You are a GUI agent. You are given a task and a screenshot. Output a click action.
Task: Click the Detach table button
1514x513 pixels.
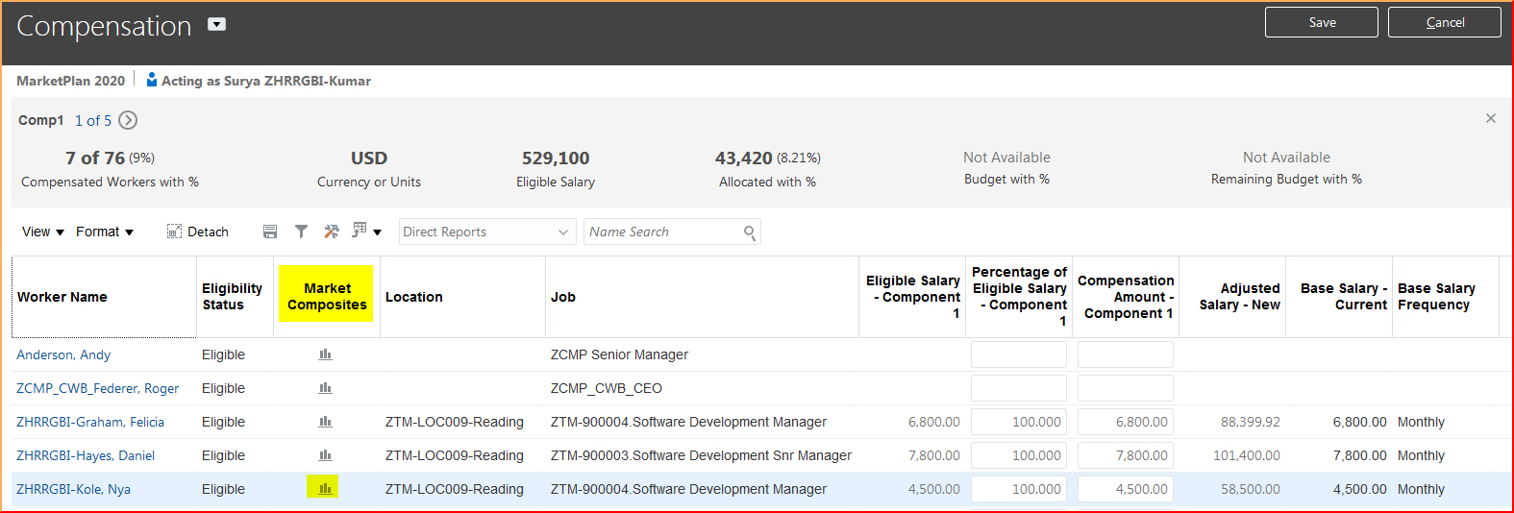point(198,232)
